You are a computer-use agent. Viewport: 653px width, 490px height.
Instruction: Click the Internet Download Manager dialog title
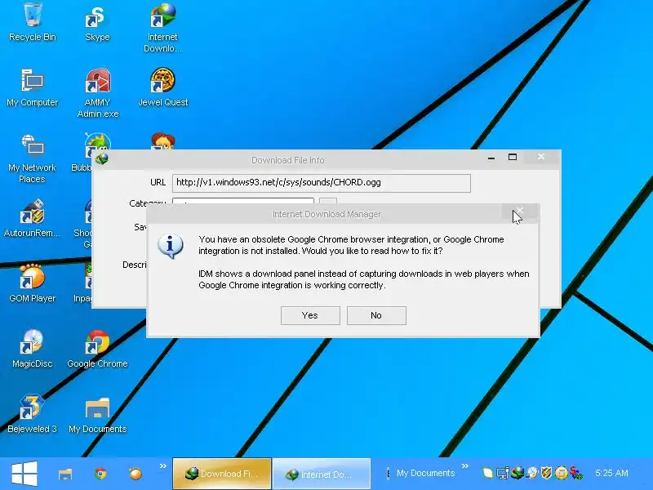coord(326,214)
